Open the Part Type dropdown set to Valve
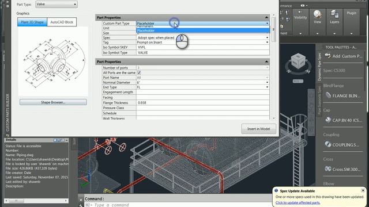 point(57,4)
